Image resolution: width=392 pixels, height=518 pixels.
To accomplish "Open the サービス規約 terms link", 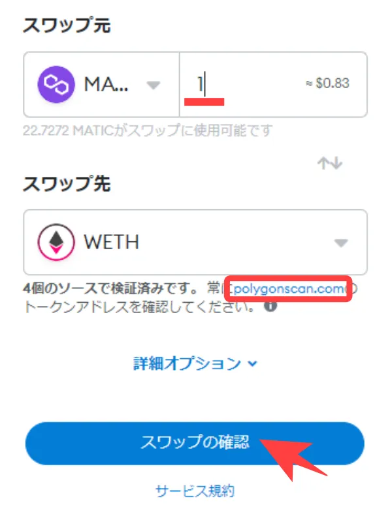I will click(x=195, y=491).
